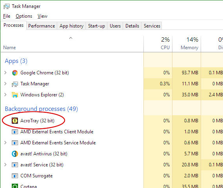The image size is (223, 188).
Task: Select the AcroTray (32 bit) process
Action: [37, 121]
